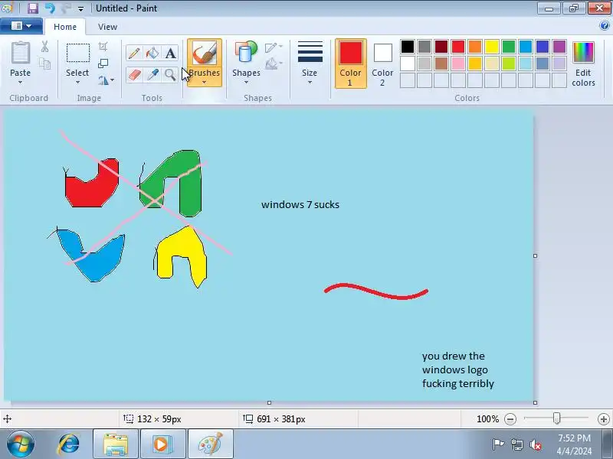Open the Paint application menu button
This screenshot has width=613, height=459.
pyautogui.click(x=21, y=26)
